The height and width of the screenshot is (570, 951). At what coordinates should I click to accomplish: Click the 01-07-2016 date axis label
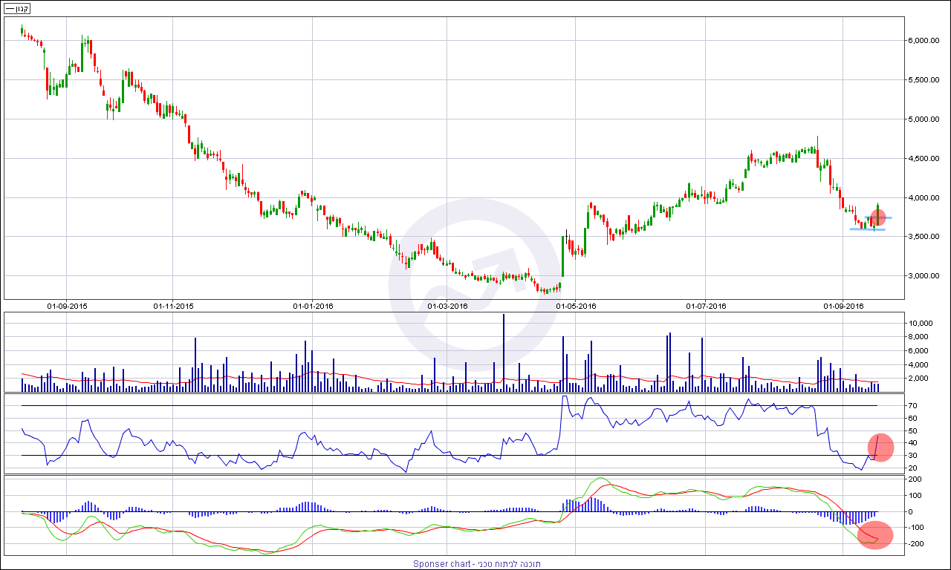pos(706,306)
